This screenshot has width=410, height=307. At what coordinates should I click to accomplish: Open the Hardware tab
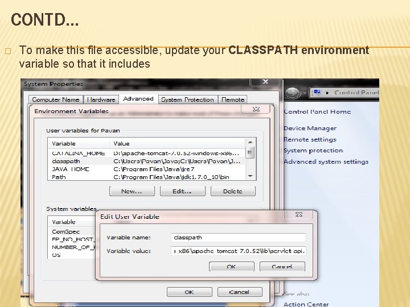101,99
